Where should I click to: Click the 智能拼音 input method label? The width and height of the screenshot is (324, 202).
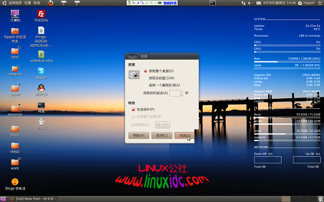click(170, 3)
